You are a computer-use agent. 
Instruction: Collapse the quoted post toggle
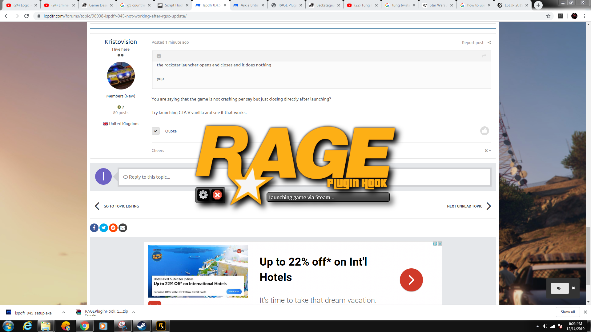(159, 56)
